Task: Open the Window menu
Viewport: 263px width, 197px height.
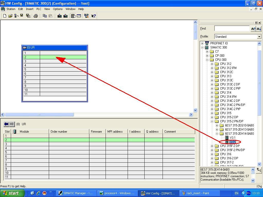Action: tap(70, 9)
